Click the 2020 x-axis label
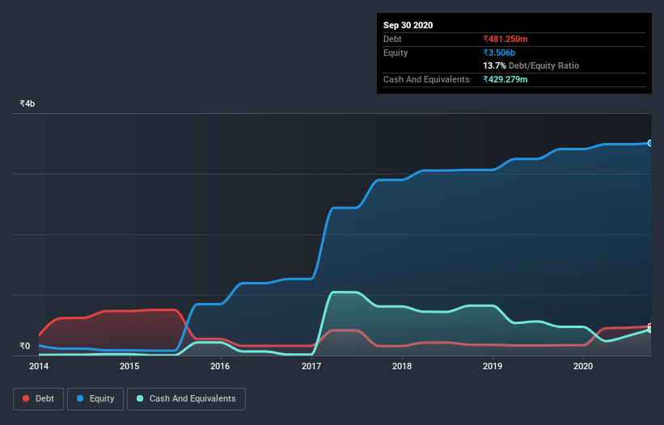 (x=583, y=366)
